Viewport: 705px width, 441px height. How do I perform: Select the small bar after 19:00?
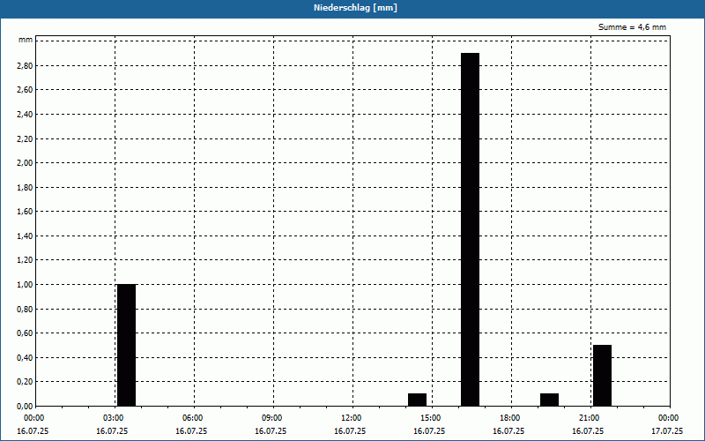pyautogui.click(x=549, y=400)
